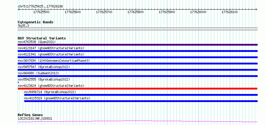The width and height of the screenshot is (266, 125).
Task: Click the magenta LOC202181 gene line
Action: [137, 121]
